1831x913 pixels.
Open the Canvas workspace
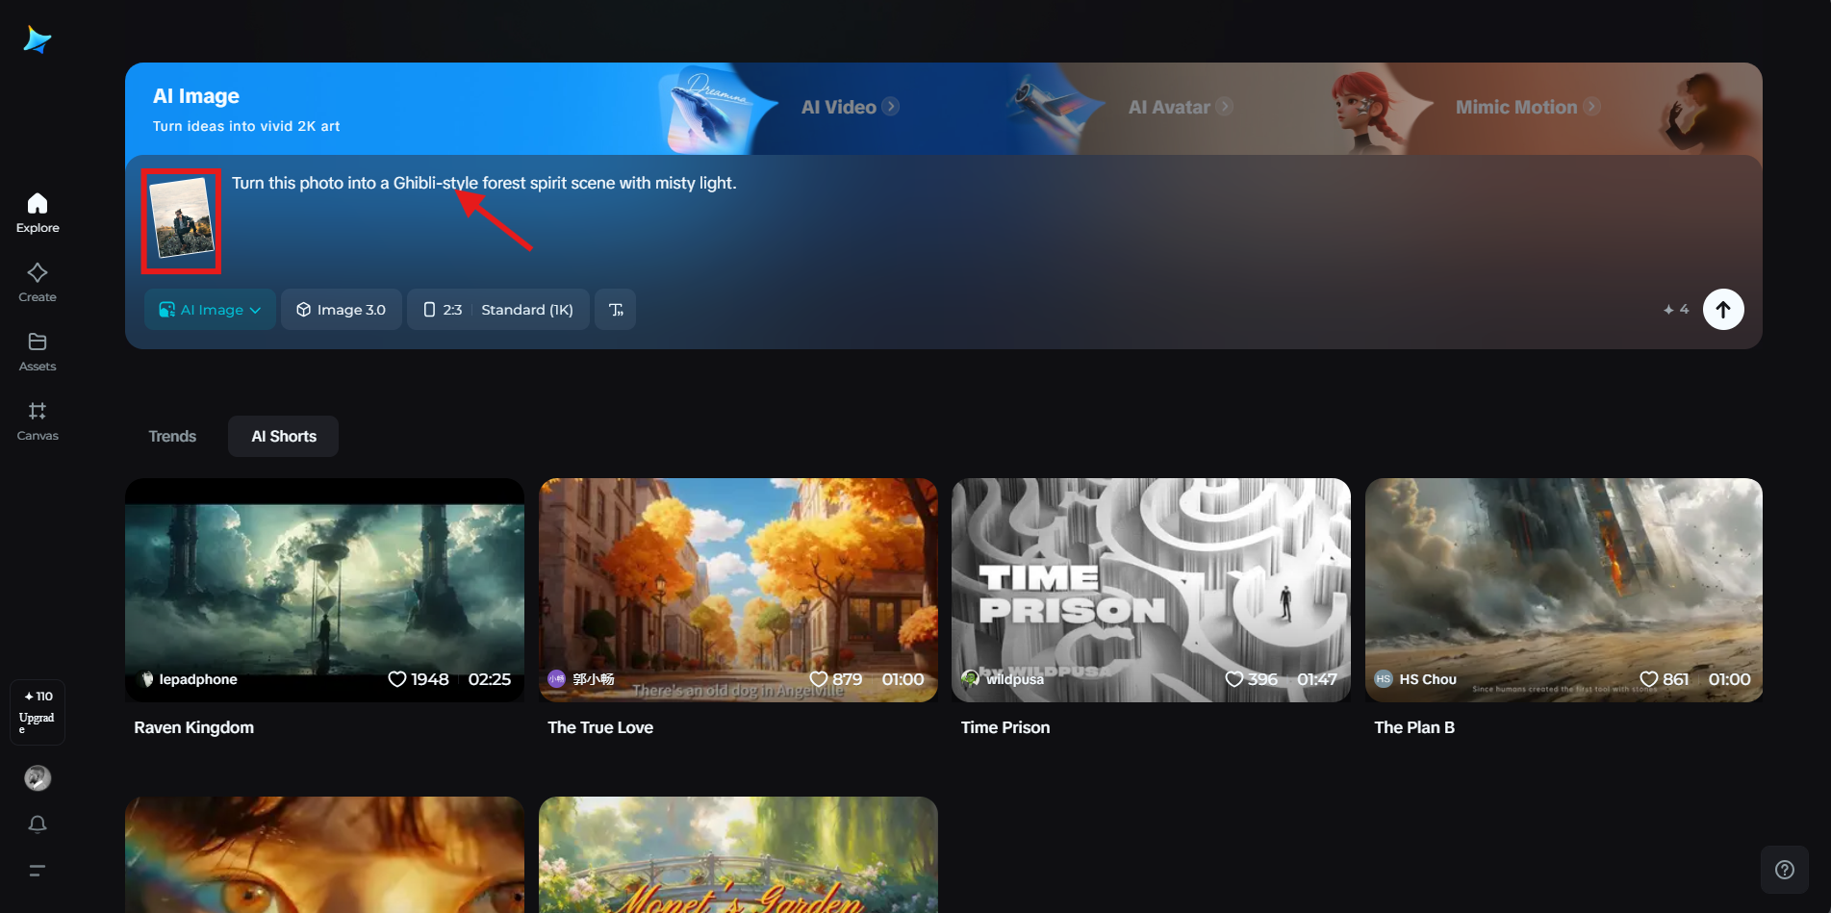coord(38,420)
